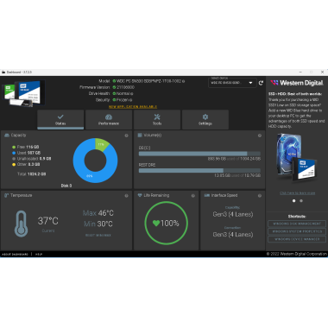The width and height of the screenshot is (328, 328).
Task: Open Windows Disk Management shortcut
Action: coord(297,224)
